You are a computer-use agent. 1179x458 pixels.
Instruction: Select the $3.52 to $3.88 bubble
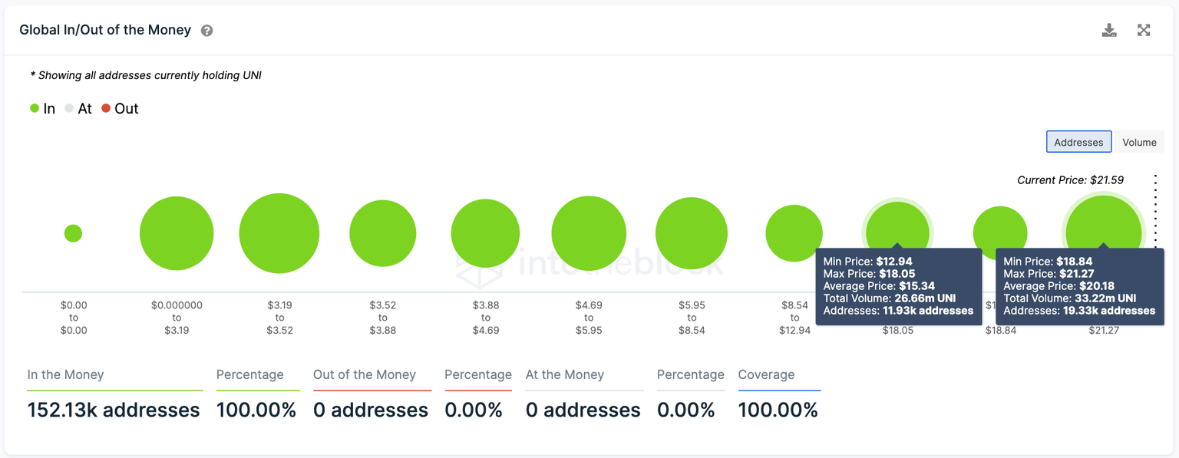[382, 233]
